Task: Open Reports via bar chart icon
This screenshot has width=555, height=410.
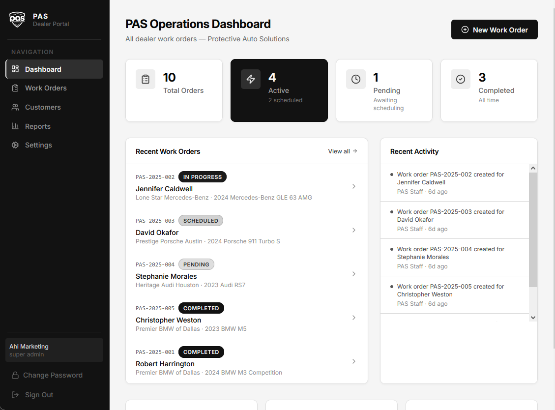Action: [x=15, y=126]
